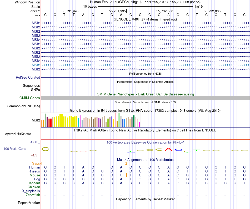
Task: Click the highlighted light-blue MSI2 transcript label
Action: (x=36, y=65)
